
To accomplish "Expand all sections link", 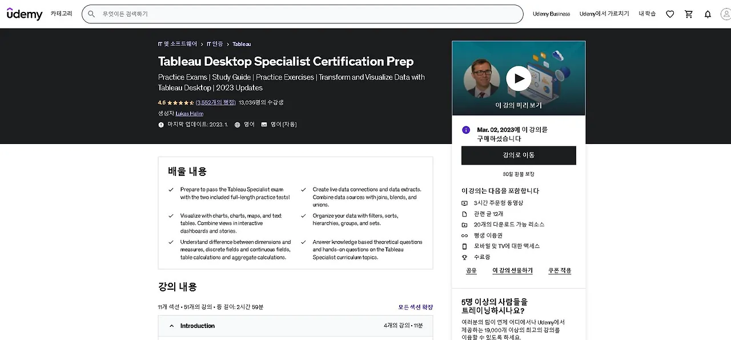I will pos(416,307).
